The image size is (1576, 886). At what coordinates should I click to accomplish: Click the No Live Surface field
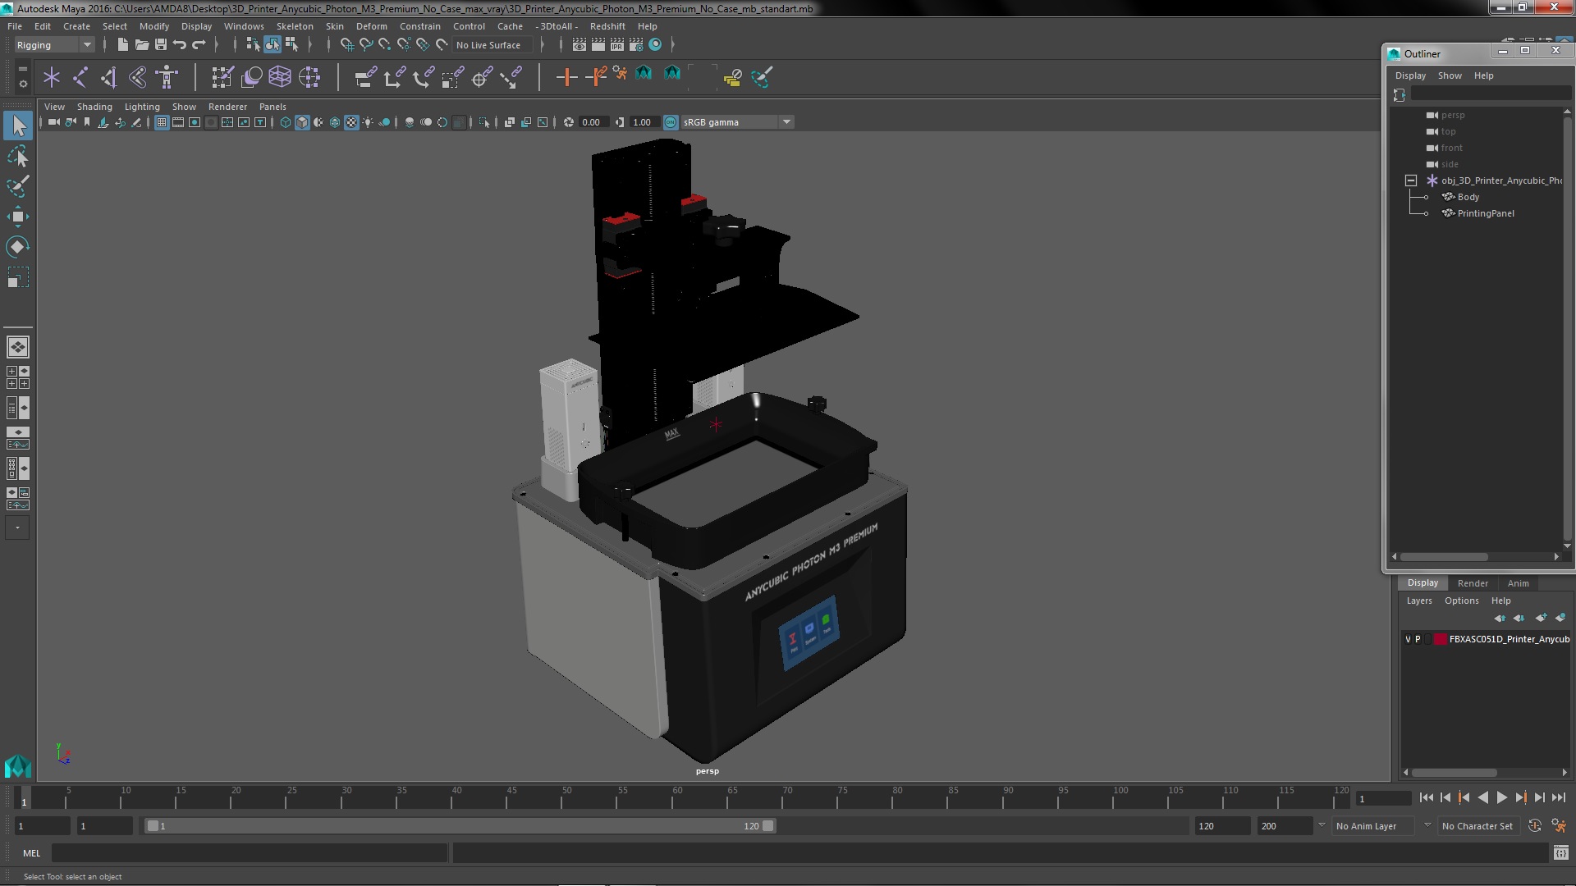492,45
